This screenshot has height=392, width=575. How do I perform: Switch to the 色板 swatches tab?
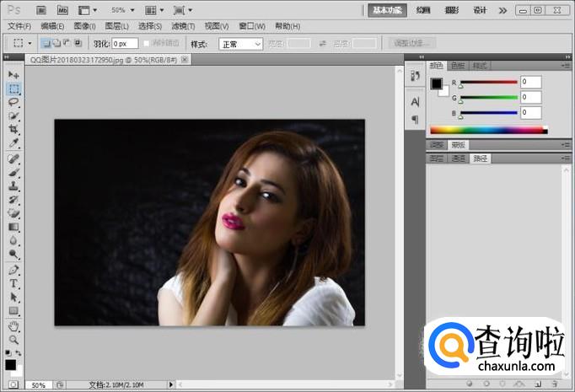click(x=458, y=65)
